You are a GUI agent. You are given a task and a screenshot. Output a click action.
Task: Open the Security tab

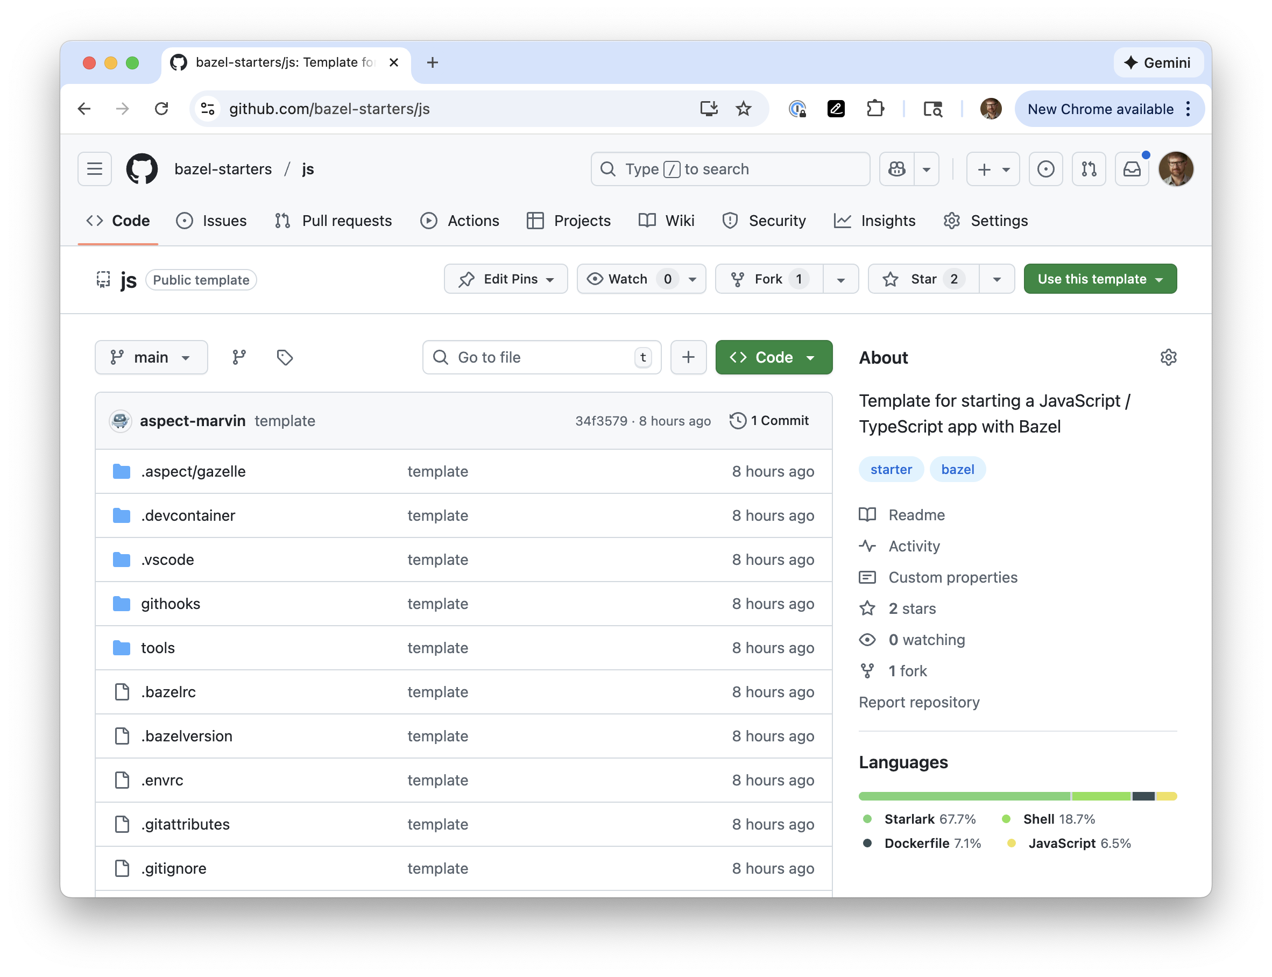(x=764, y=221)
